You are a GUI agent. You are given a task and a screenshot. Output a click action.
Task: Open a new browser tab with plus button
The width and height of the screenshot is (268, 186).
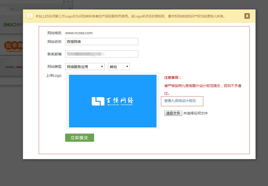pos(13,8)
